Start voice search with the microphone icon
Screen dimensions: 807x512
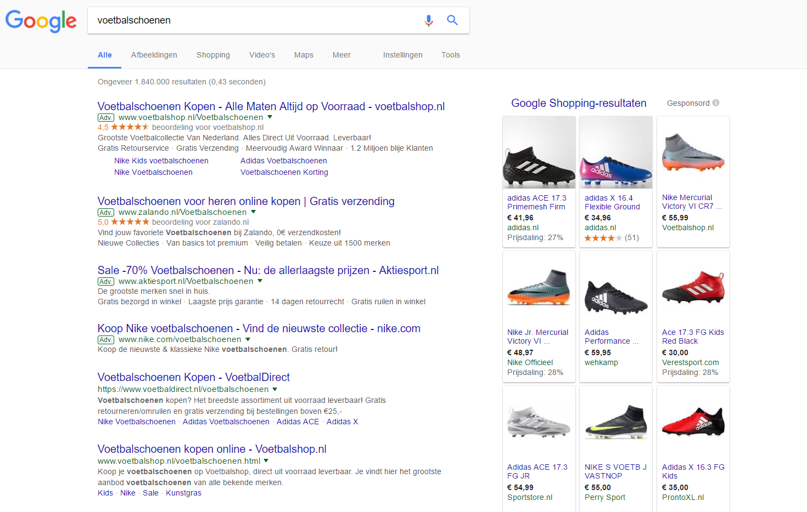429,20
